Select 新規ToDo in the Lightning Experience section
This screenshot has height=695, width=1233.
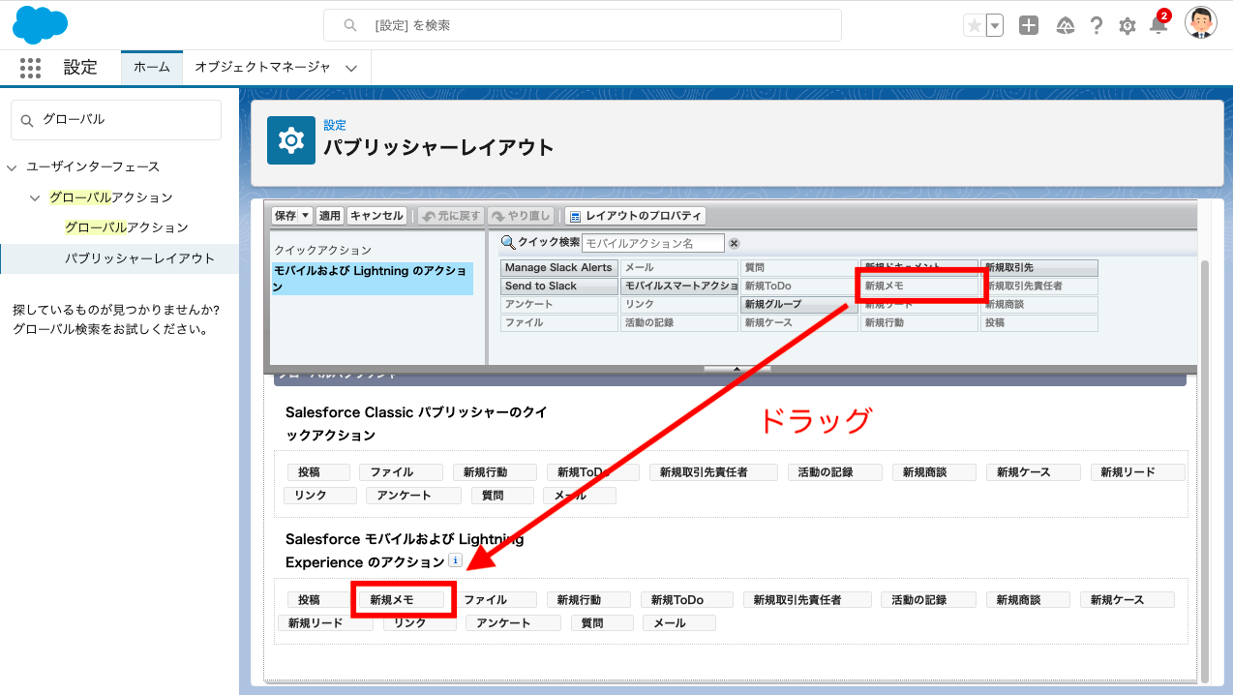pos(686,600)
